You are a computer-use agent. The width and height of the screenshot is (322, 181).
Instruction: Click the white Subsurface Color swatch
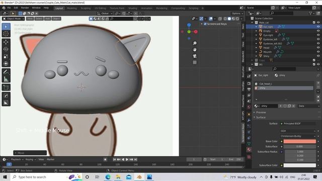tap(300, 165)
